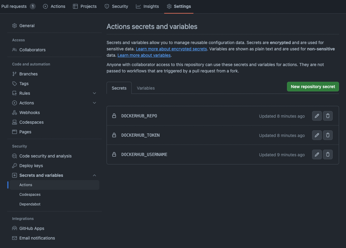Delete the DOCKERHUB_TOKEN secret via trash icon
The image size is (346, 248).
coord(328,135)
